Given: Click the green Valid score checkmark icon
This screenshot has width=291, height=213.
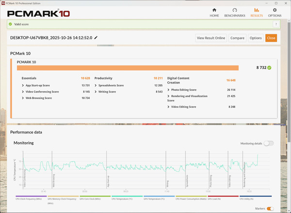Looking at the screenshot, I should pyautogui.click(x=10, y=24).
